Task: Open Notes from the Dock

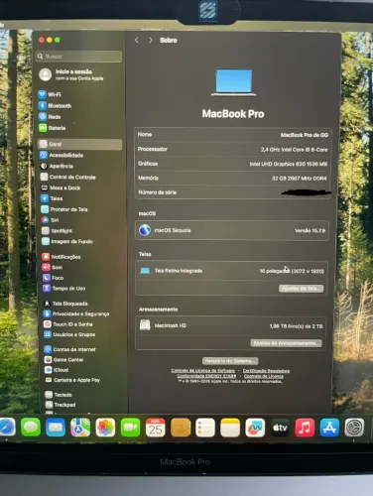Action: coord(230,428)
